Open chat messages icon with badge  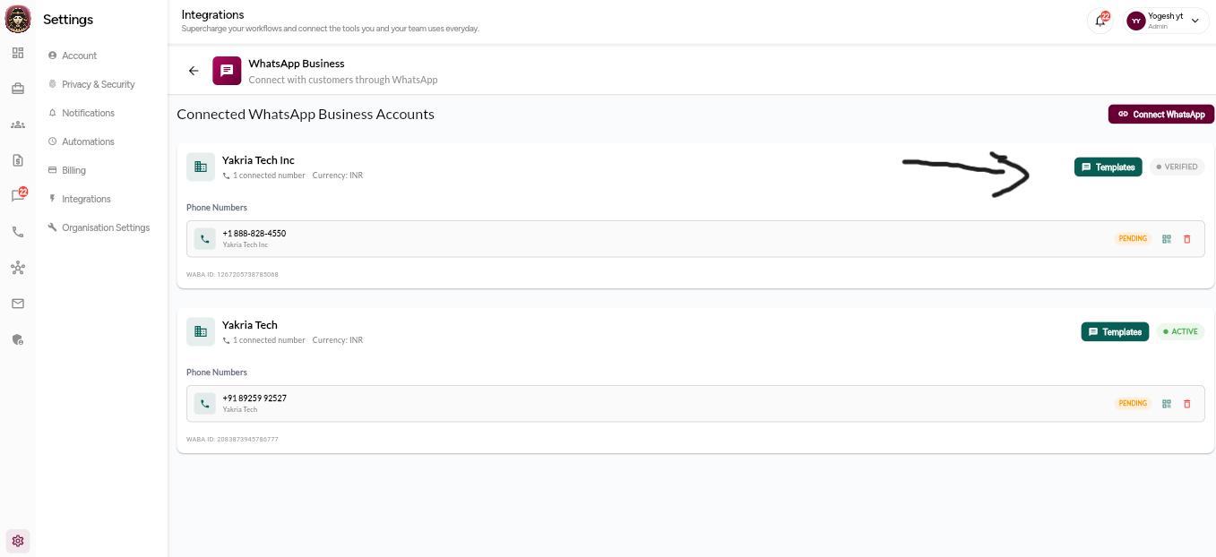click(18, 195)
